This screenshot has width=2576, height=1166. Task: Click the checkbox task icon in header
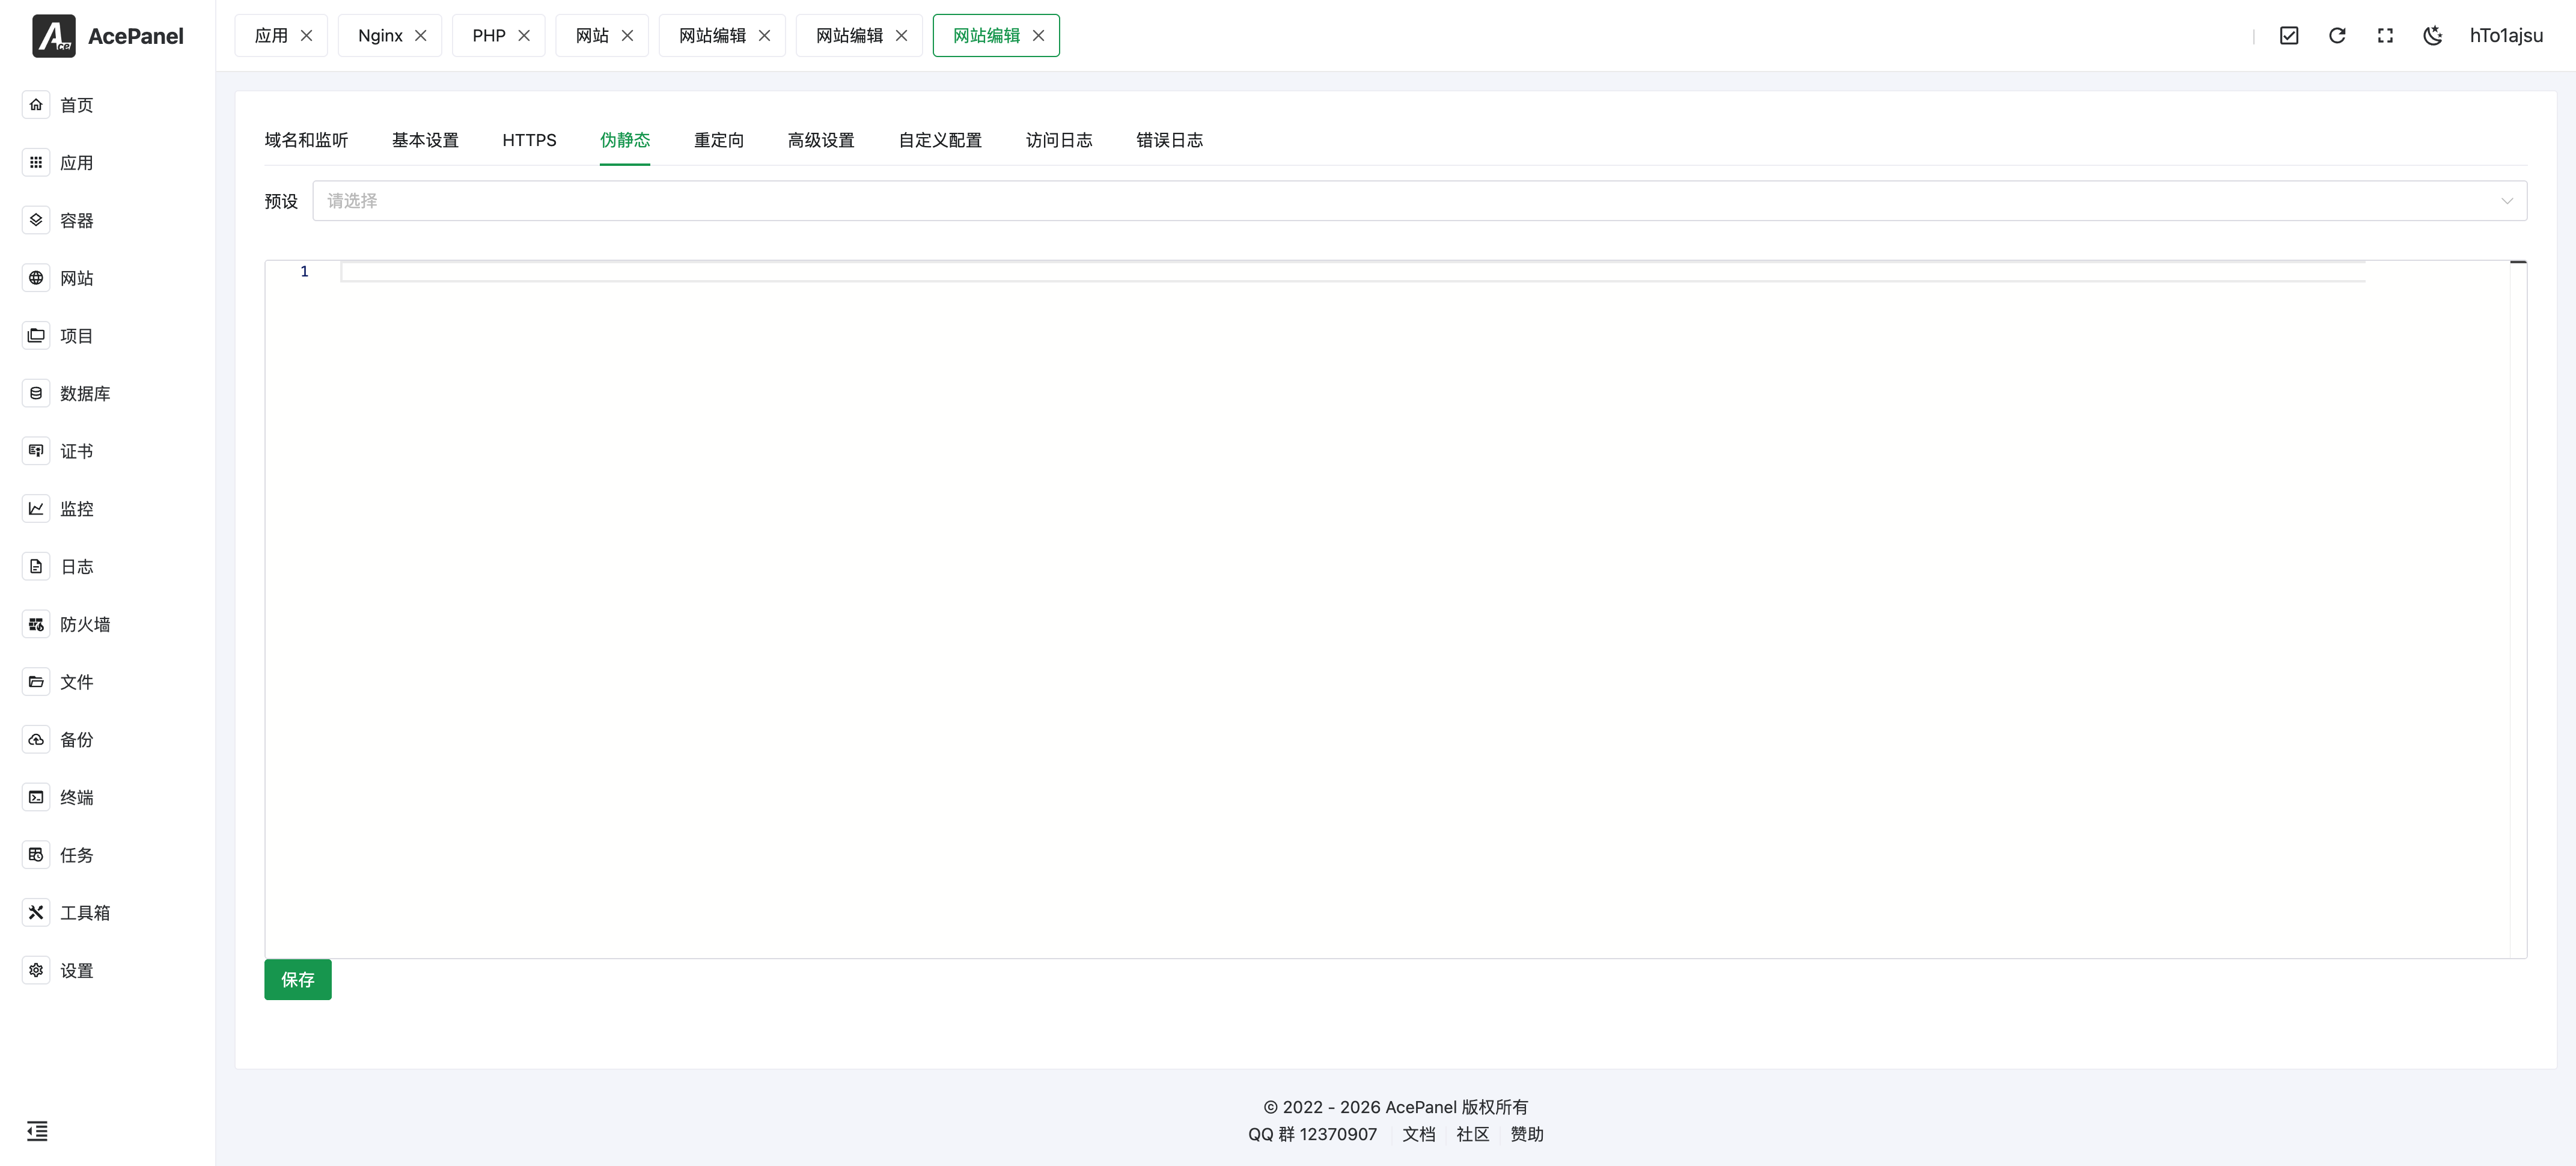[2289, 36]
